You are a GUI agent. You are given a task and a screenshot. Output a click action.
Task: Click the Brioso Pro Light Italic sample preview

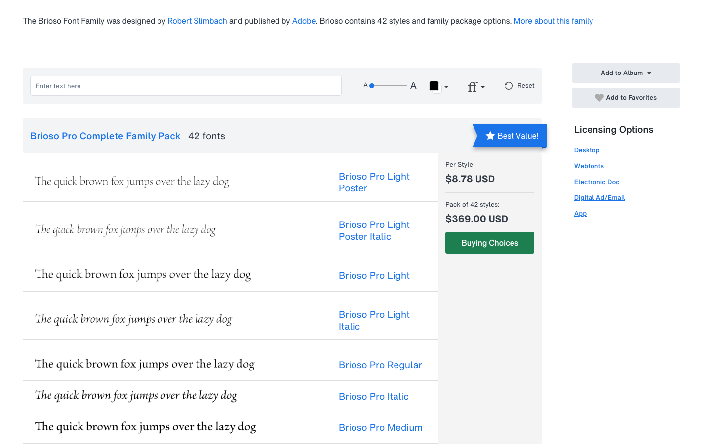pos(133,319)
